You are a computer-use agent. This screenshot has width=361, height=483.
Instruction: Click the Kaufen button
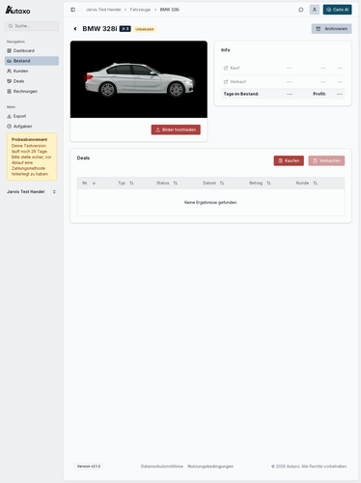click(x=289, y=160)
